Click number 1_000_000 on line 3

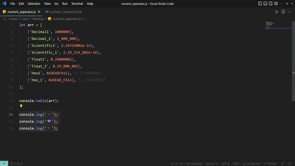pyautogui.click(x=66, y=39)
